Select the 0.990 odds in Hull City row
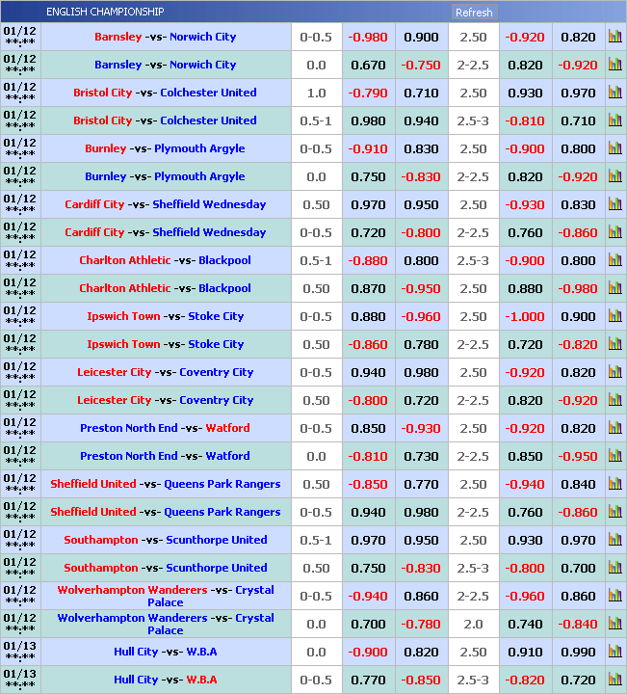The image size is (627, 694). 578,652
